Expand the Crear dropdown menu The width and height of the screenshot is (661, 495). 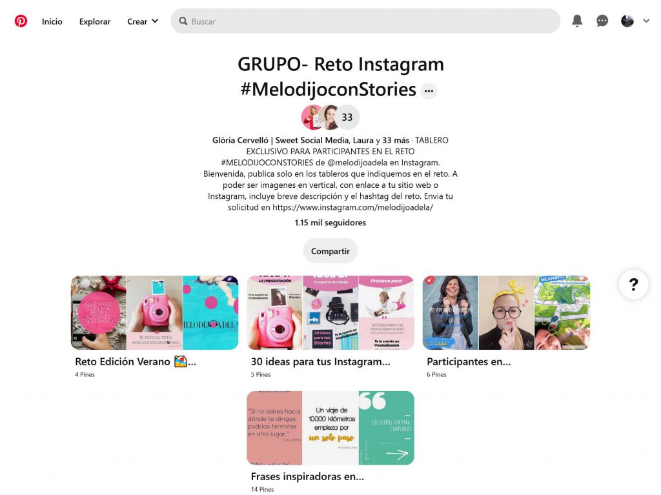(x=143, y=21)
